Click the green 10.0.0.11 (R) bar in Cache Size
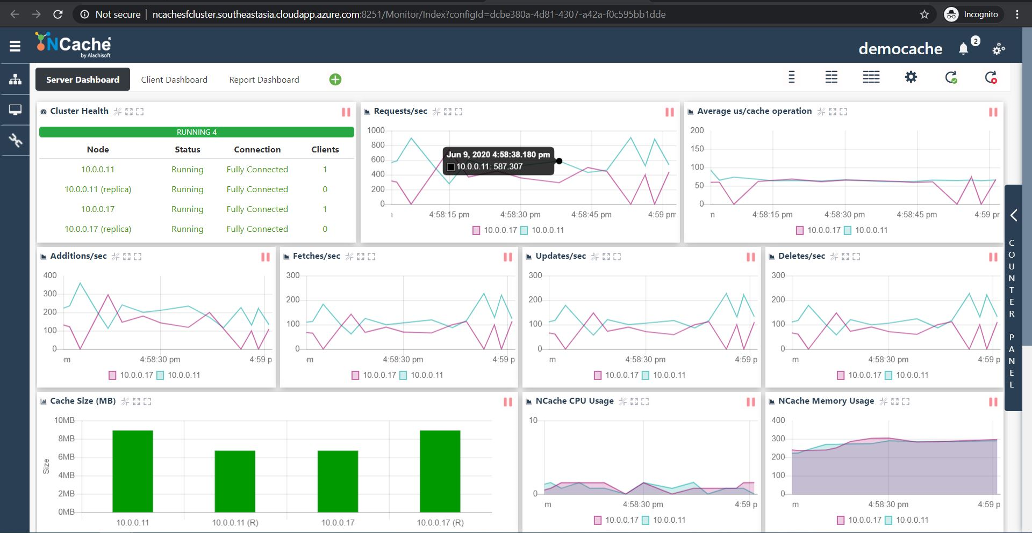The image size is (1032, 533). tap(235, 481)
